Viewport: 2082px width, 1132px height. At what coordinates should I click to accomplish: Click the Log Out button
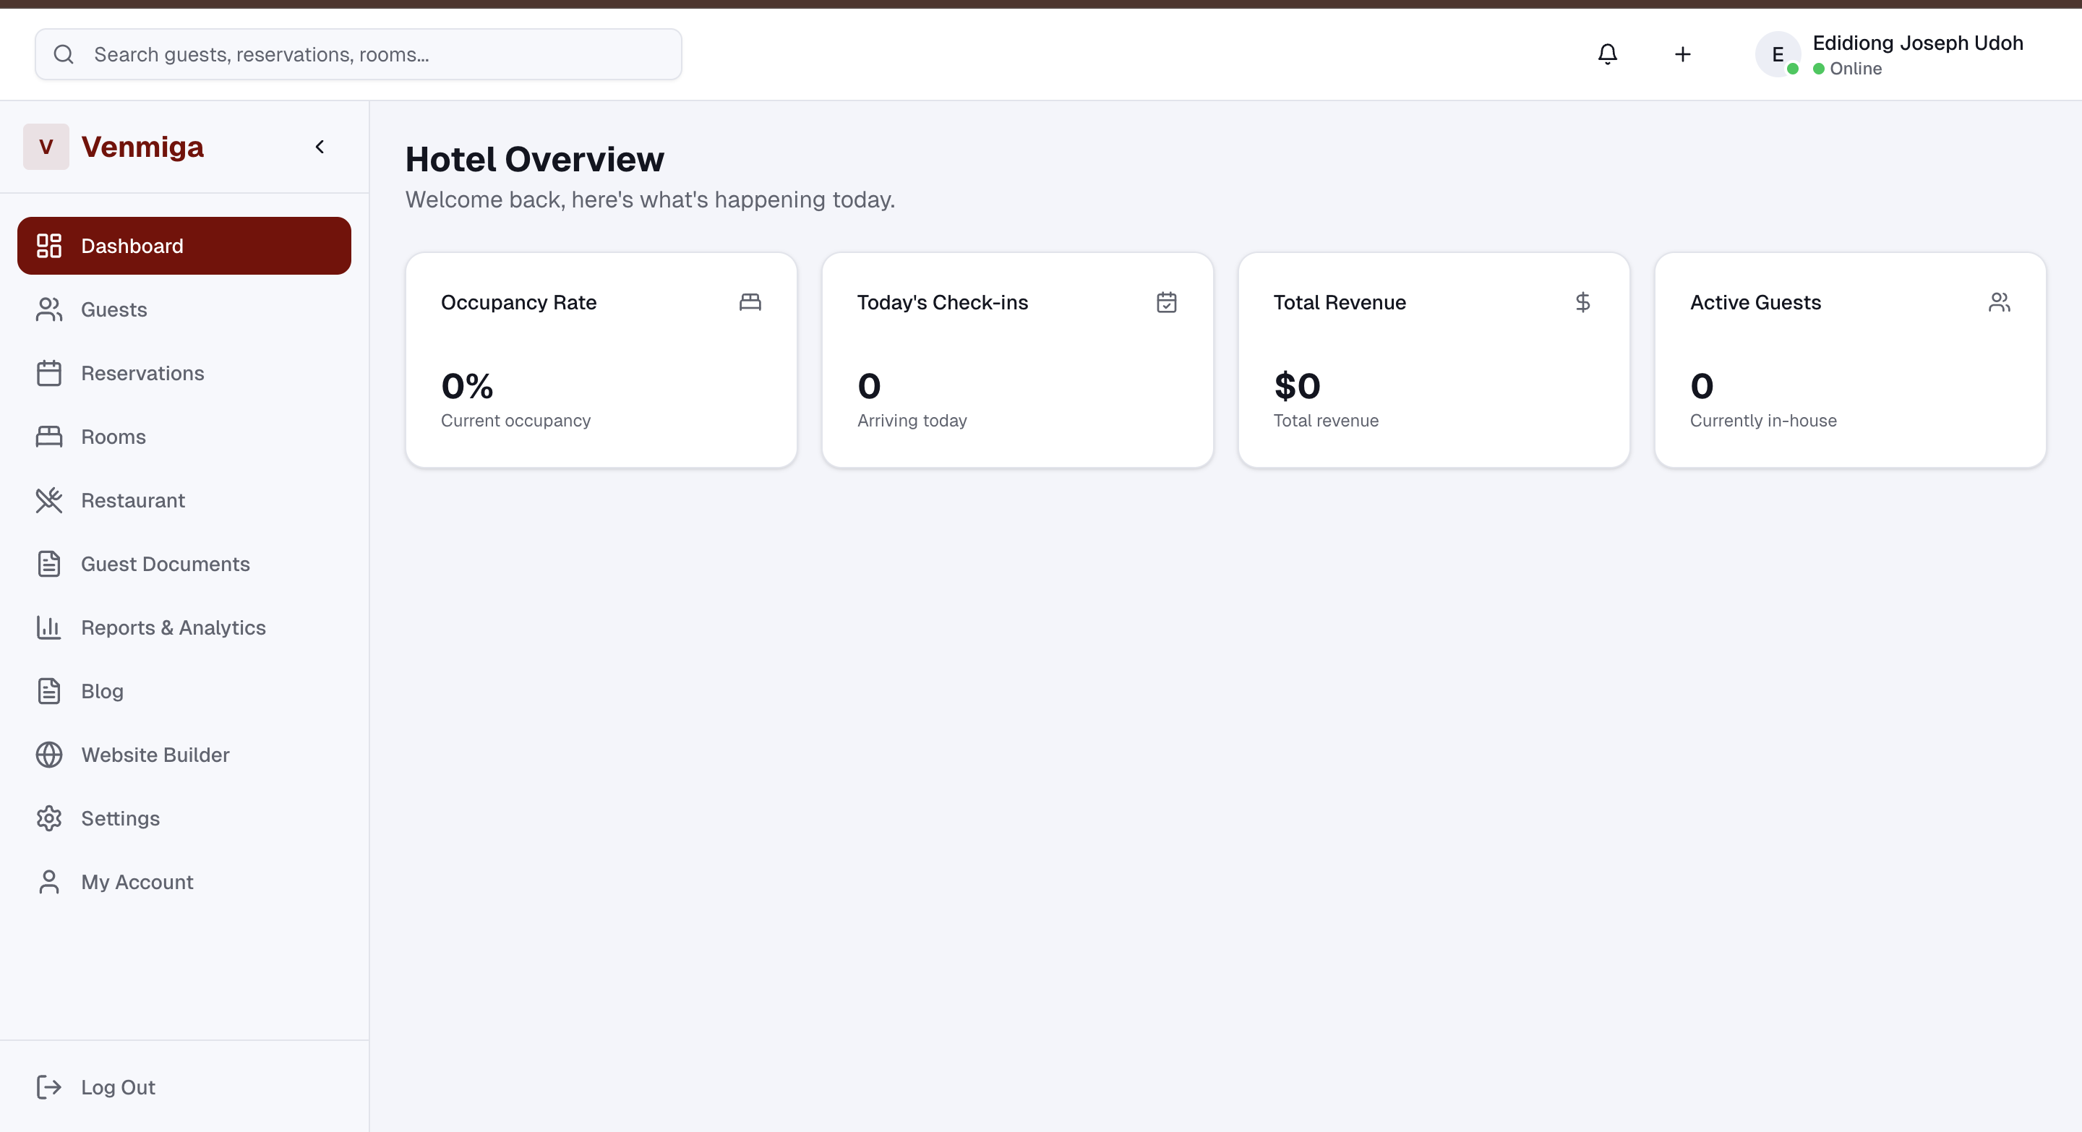(x=118, y=1088)
